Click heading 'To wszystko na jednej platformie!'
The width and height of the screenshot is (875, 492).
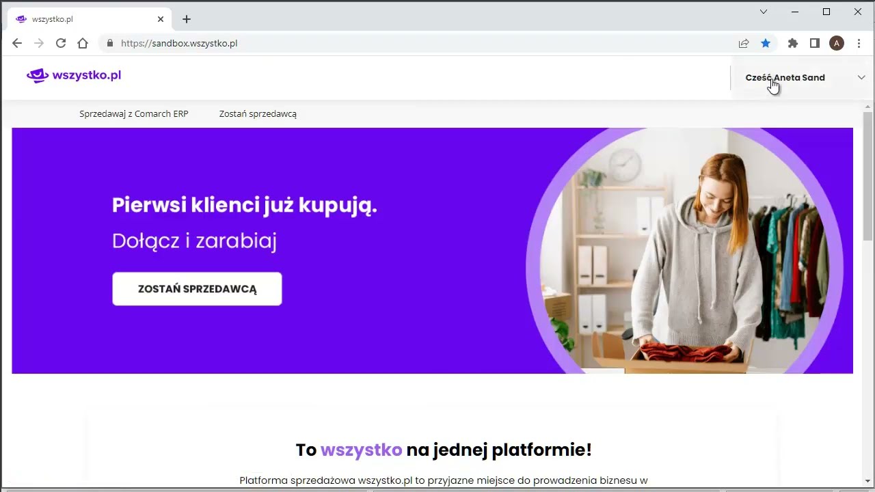(444, 450)
